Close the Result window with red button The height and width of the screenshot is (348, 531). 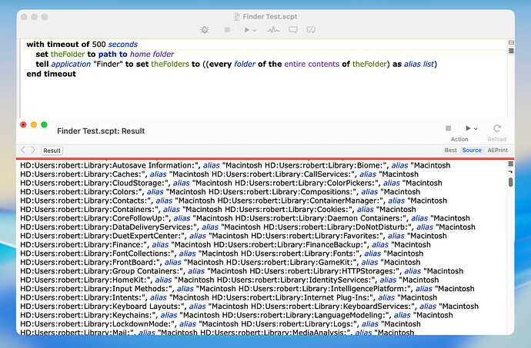click(23, 124)
